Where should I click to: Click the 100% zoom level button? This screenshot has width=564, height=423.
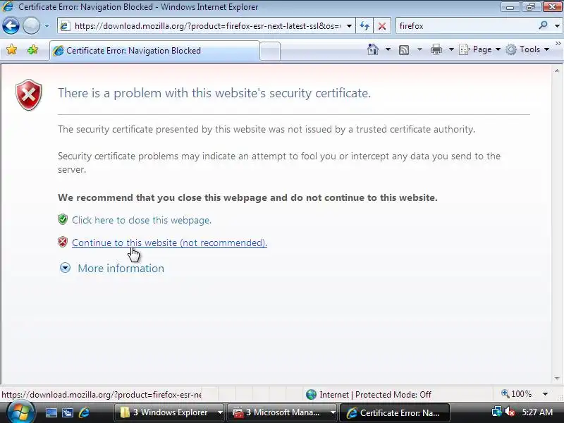(x=517, y=394)
